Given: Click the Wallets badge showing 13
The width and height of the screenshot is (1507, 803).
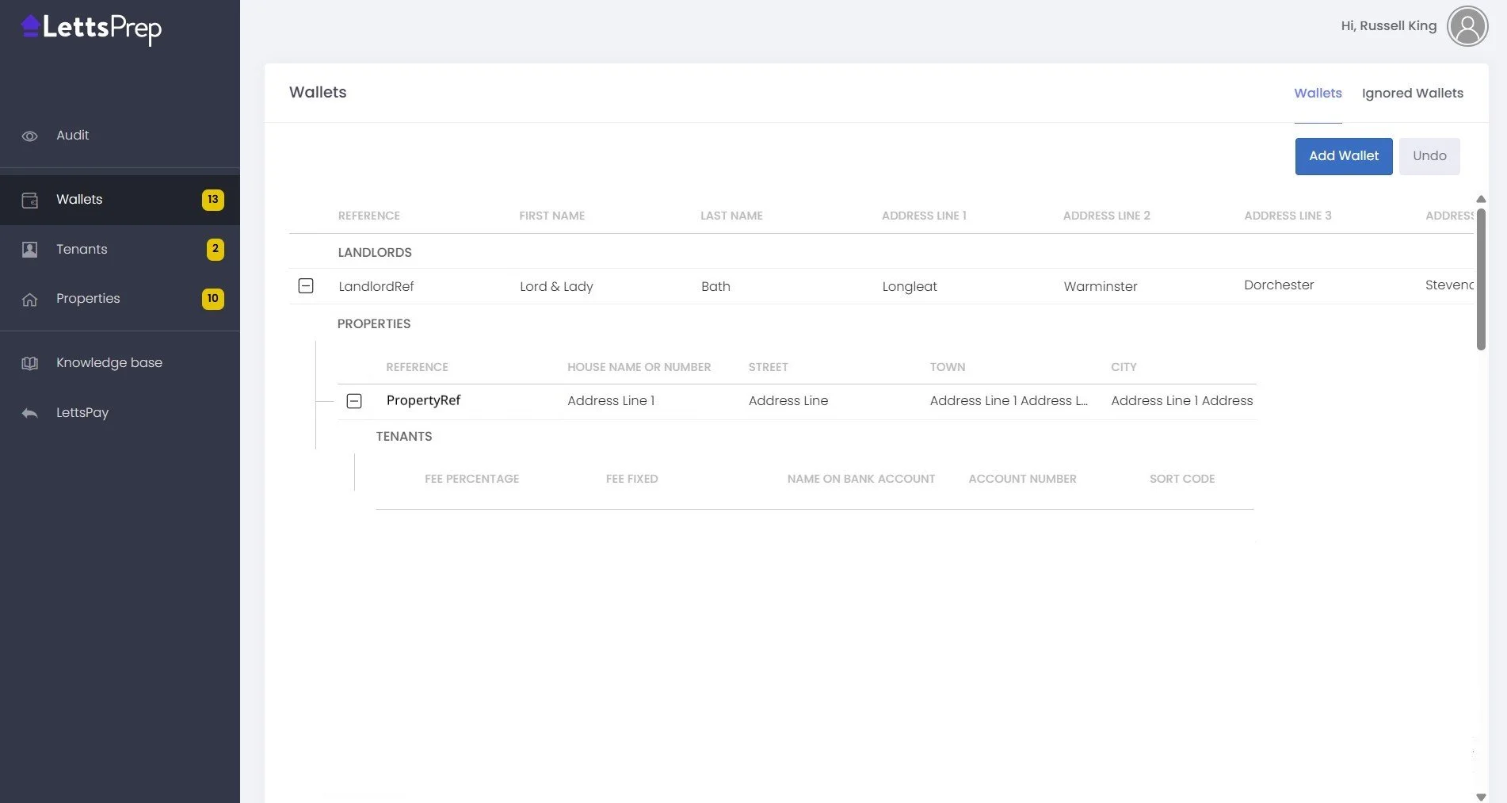Looking at the screenshot, I should tap(212, 200).
